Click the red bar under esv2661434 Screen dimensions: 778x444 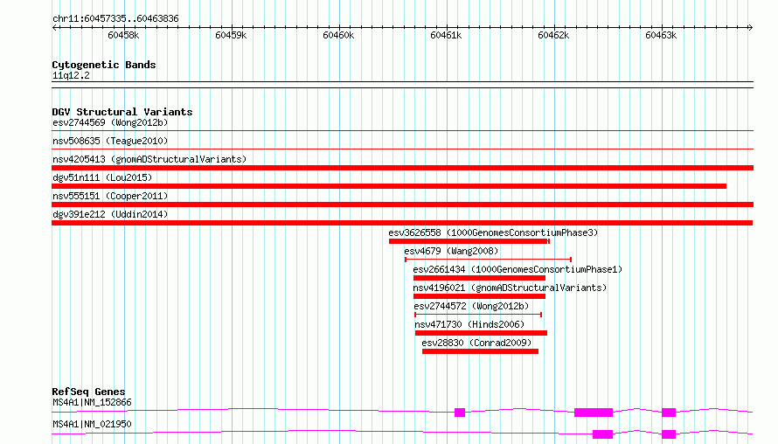[x=479, y=278]
